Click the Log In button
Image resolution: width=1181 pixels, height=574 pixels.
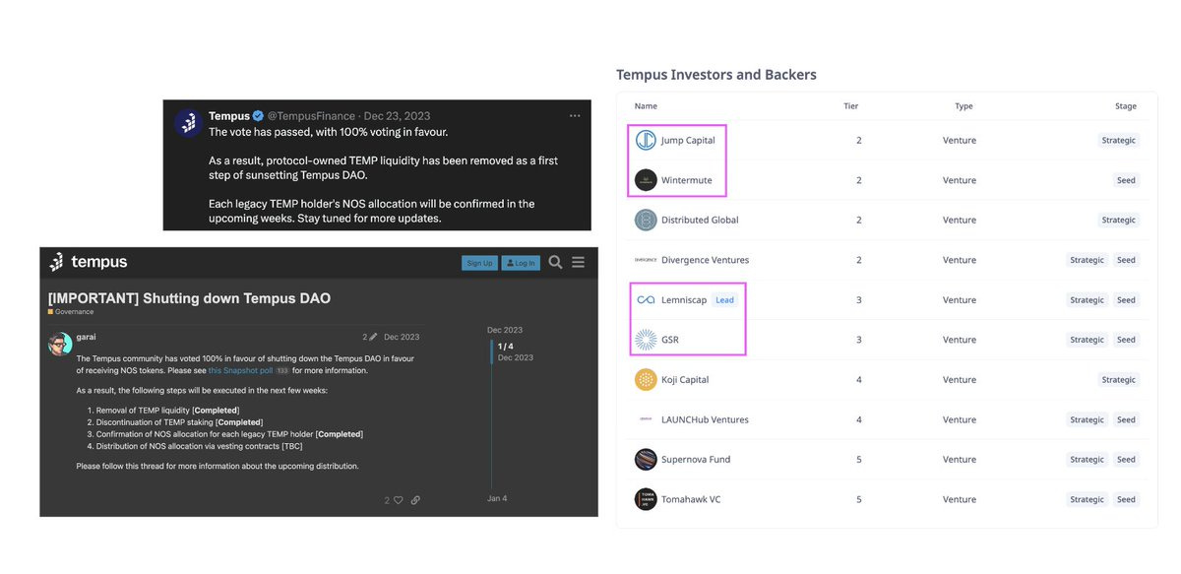(520, 263)
